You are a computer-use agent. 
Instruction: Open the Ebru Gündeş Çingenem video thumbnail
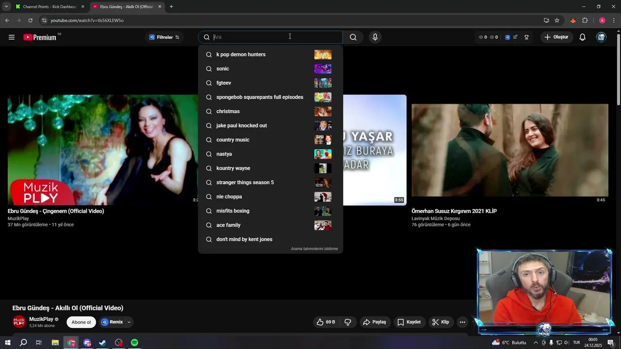coord(103,150)
